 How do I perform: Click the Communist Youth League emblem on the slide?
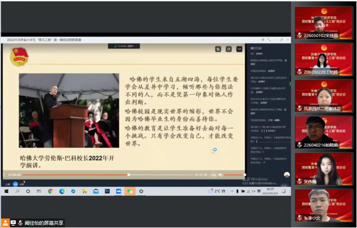tap(19, 57)
